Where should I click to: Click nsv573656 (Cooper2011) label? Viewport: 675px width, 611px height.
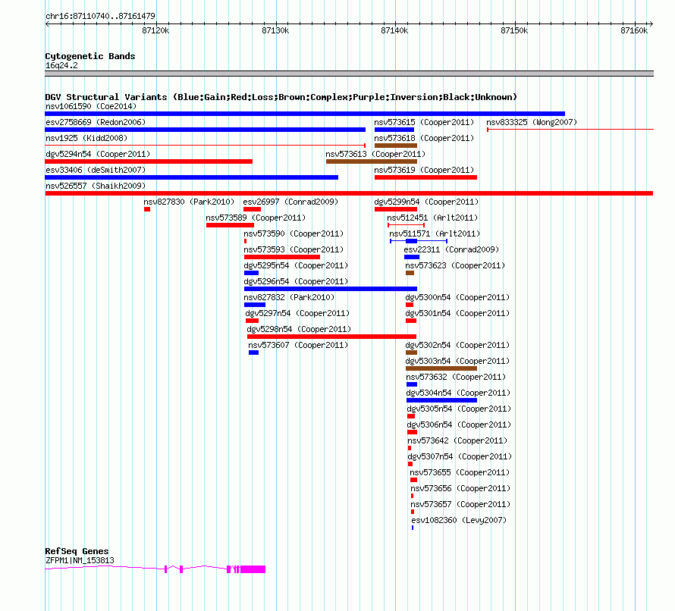460,488
